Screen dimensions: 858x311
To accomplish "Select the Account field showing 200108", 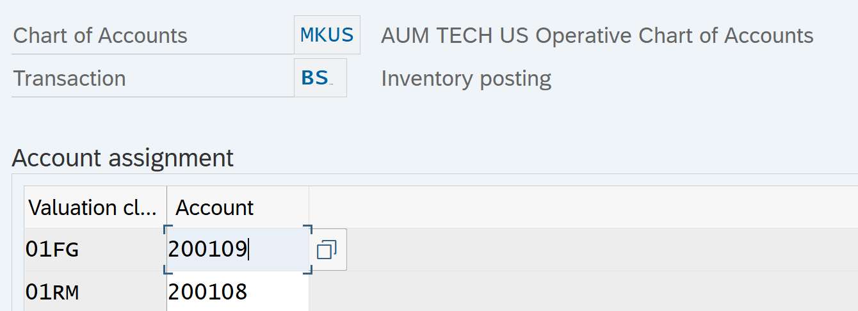I will click(237, 292).
